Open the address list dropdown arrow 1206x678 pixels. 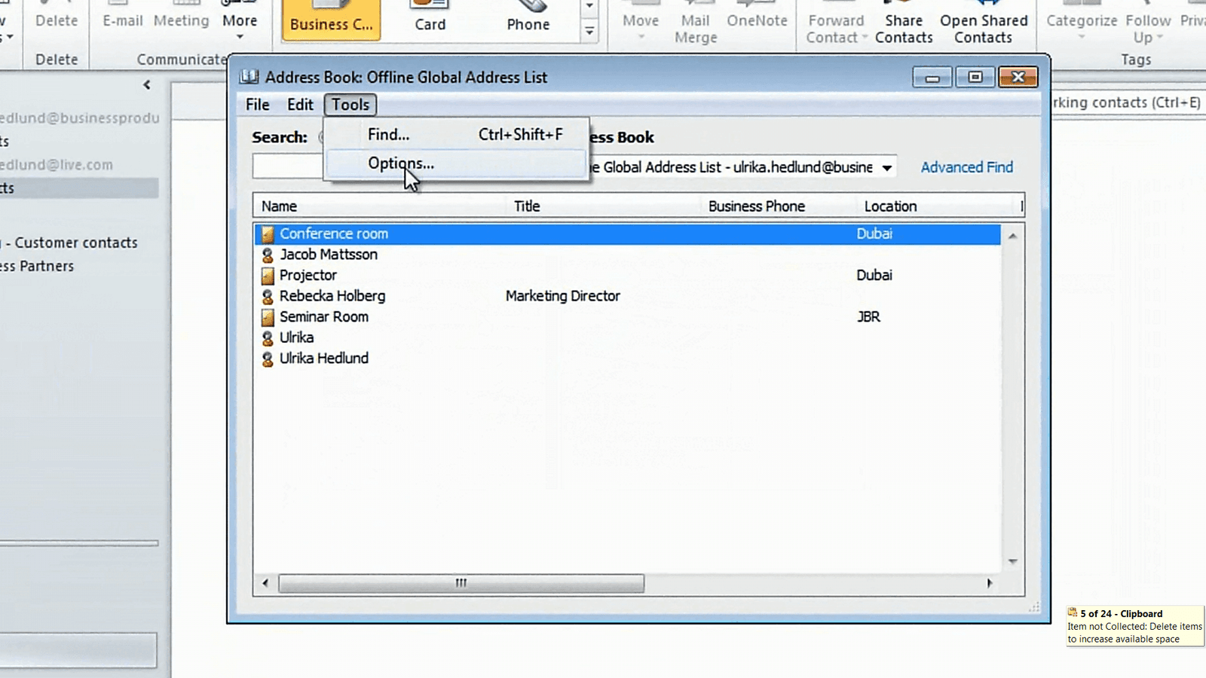(x=887, y=167)
